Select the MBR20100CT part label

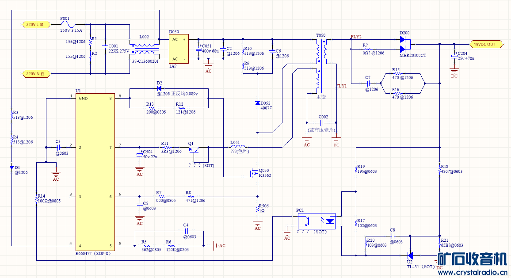[x=412, y=55]
